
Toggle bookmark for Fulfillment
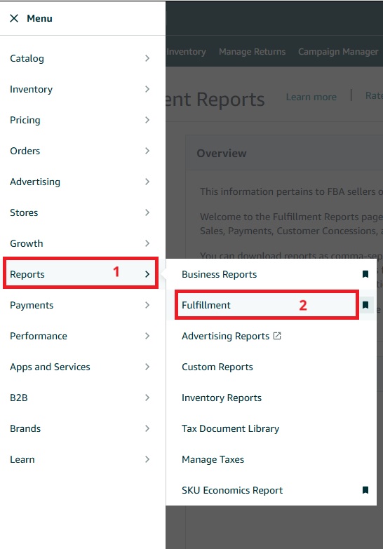click(365, 305)
